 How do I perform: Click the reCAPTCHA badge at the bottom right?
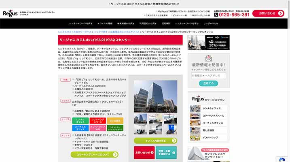(x=282, y=159)
